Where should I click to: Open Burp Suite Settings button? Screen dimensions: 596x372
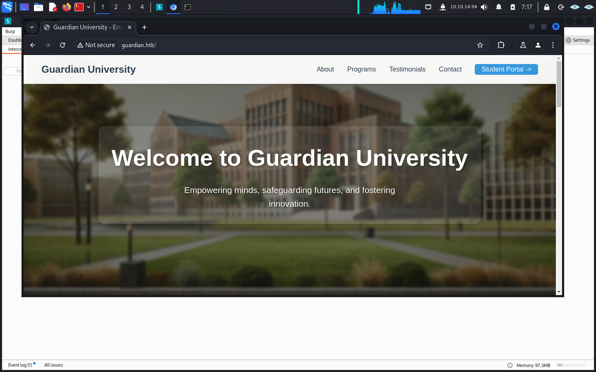coord(578,40)
